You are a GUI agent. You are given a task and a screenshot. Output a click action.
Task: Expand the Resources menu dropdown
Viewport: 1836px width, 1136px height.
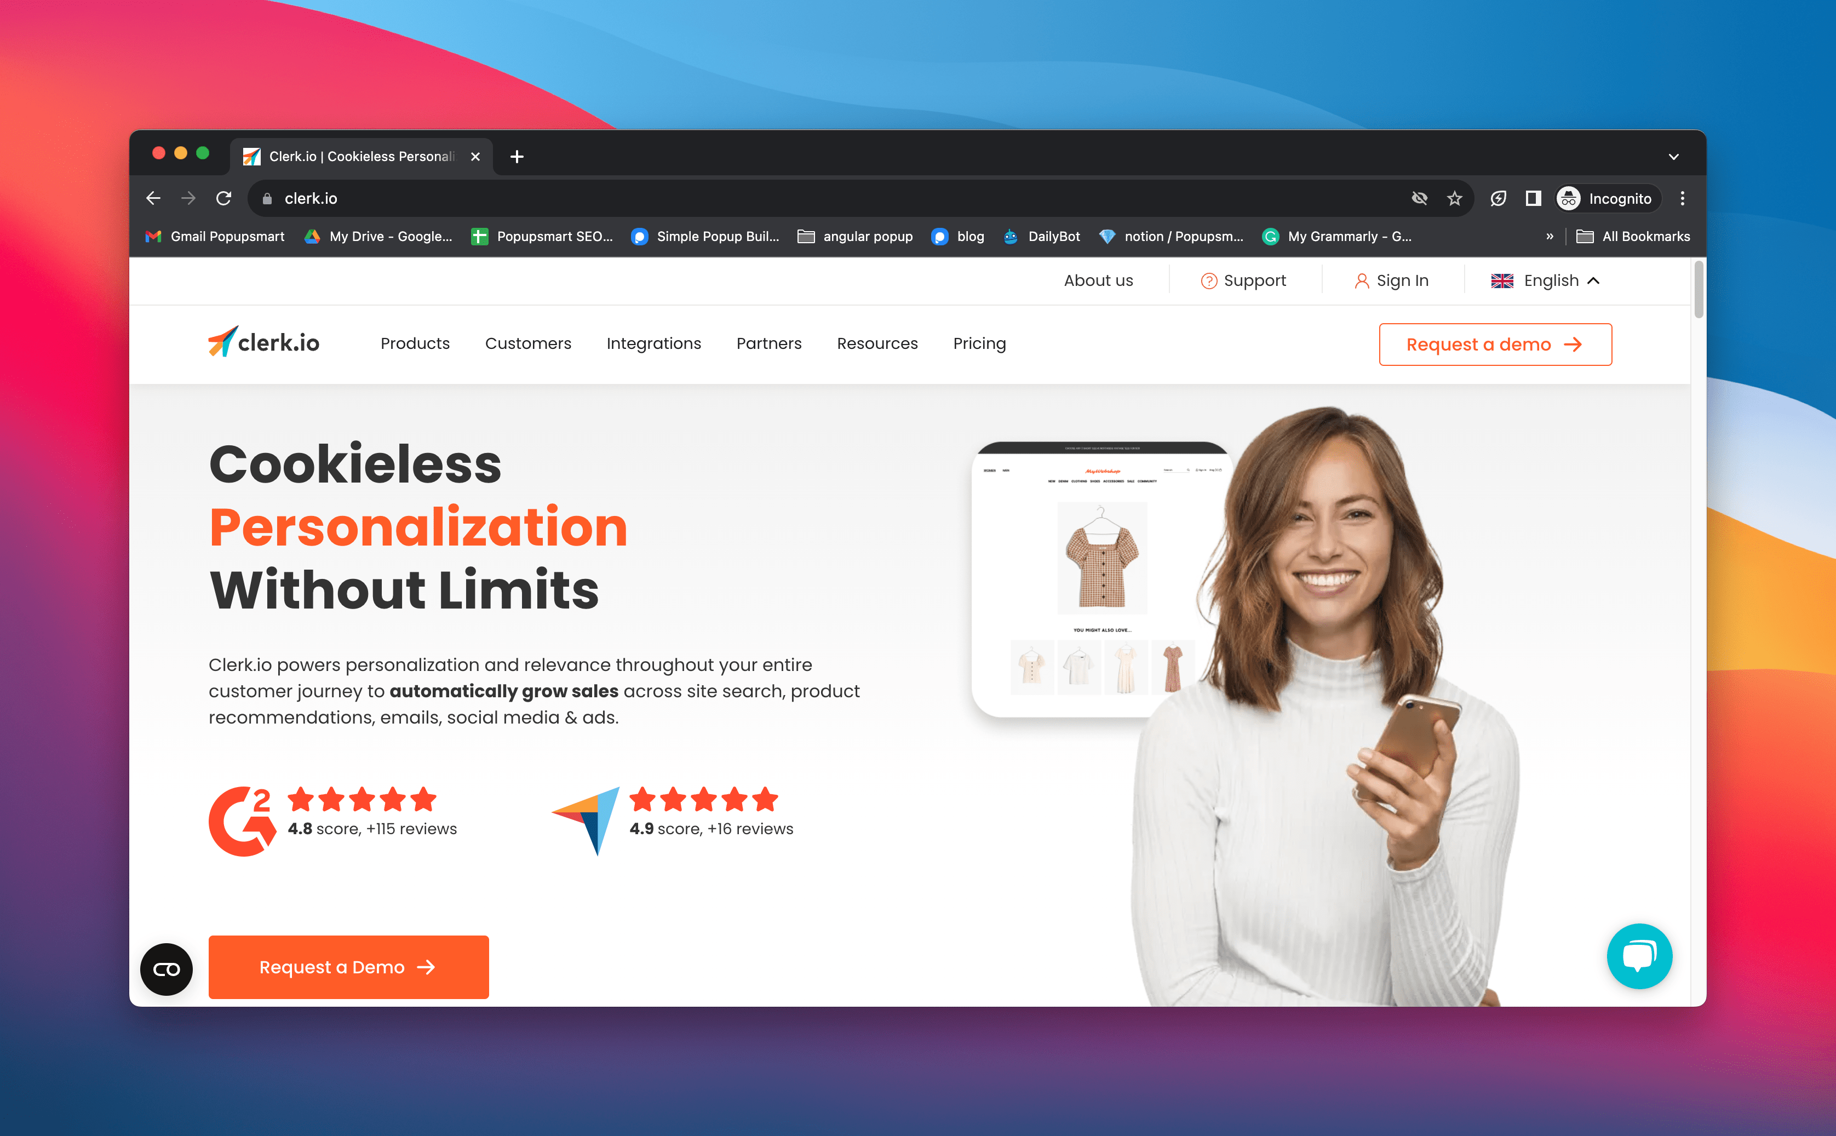click(877, 343)
